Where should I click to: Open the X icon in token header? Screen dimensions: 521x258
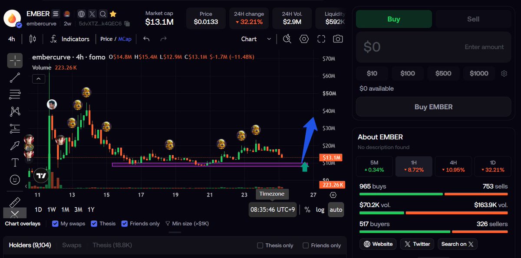coord(92,14)
